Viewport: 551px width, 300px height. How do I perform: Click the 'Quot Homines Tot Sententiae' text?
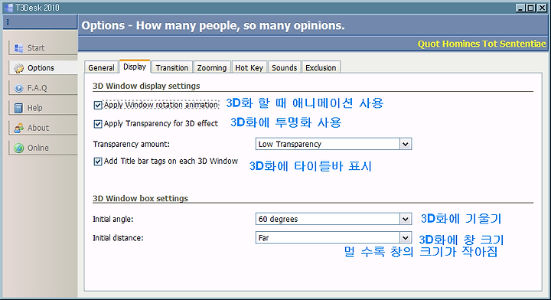click(x=481, y=44)
